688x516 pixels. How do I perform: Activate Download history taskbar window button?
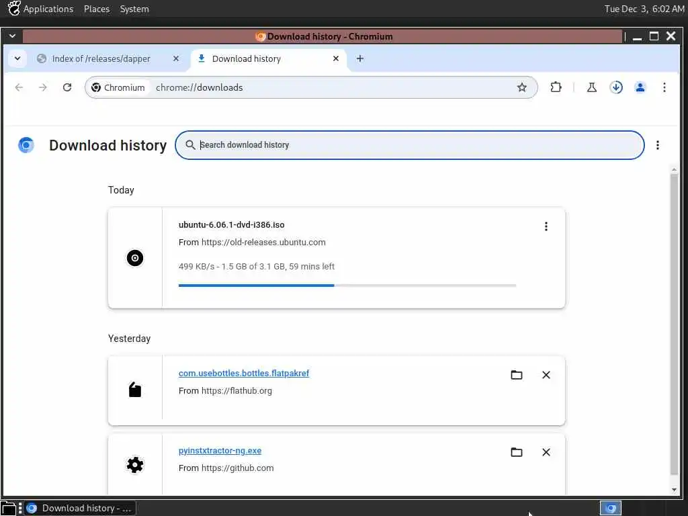click(x=81, y=508)
